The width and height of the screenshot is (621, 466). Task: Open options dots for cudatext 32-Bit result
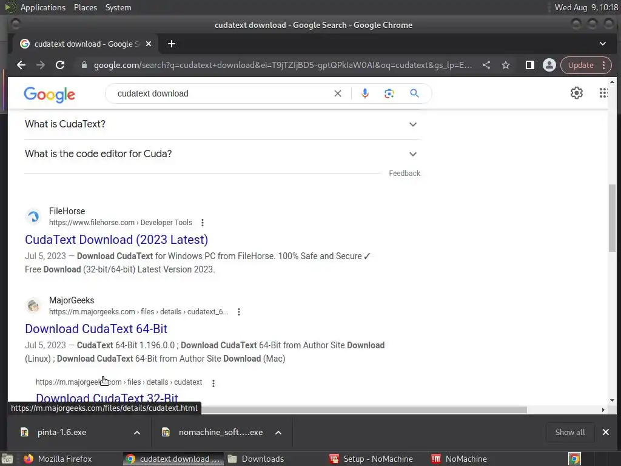(x=213, y=383)
